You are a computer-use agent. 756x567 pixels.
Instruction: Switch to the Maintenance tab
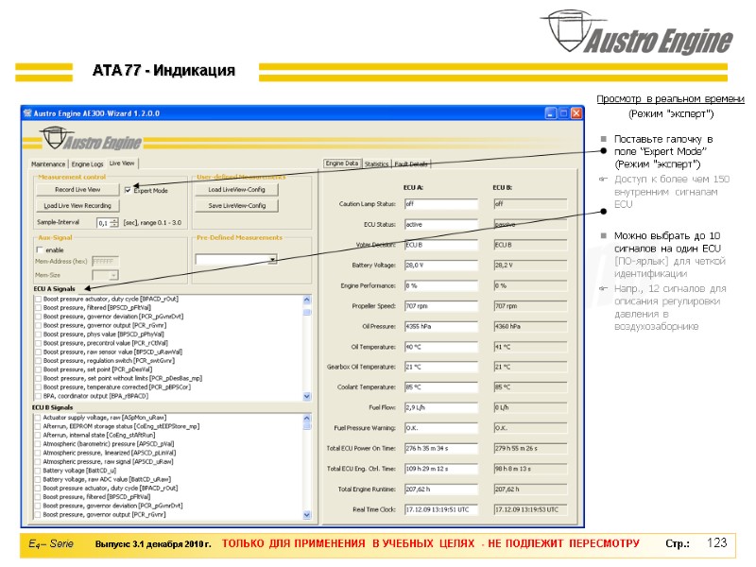(48, 163)
